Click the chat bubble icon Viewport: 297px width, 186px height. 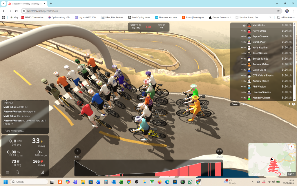coord(17,172)
